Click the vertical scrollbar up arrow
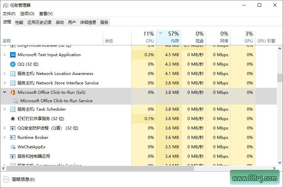This screenshot has height=188, width=283. pyautogui.click(x=280, y=48)
